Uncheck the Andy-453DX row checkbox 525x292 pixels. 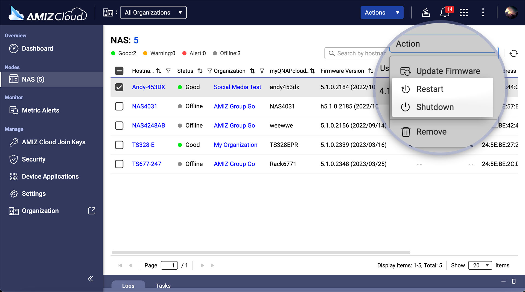coord(119,87)
